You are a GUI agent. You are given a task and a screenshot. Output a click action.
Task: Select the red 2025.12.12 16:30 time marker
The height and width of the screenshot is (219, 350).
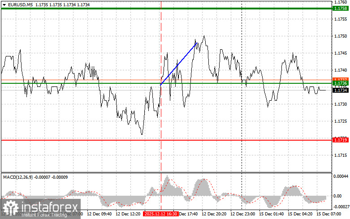point(161,214)
